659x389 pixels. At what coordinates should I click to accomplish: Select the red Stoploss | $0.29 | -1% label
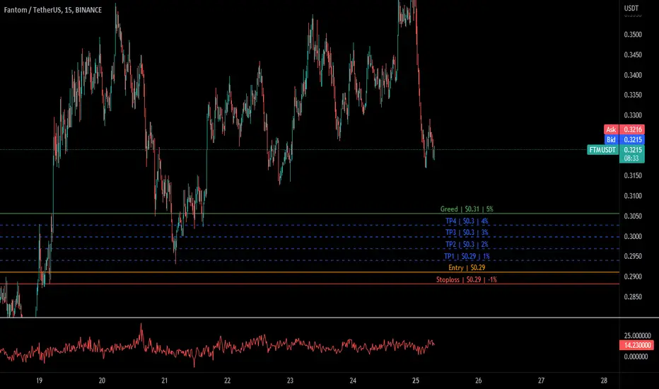pos(467,279)
